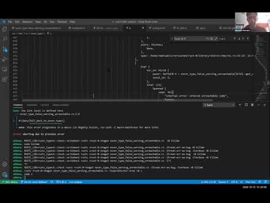Toggle Use Regular Expression in find widget
The width and height of the screenshot is (270, 203).
216,38
